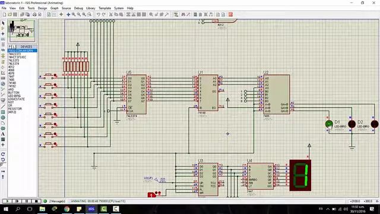
Task: Click the Open Design folder icon
Action: point(9,14)
